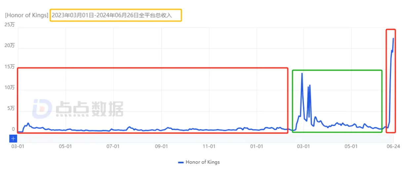The height and width of the screenshot is (170, 404).
Task: Click the 点点数据 watermark text
Action: [89, 109]
